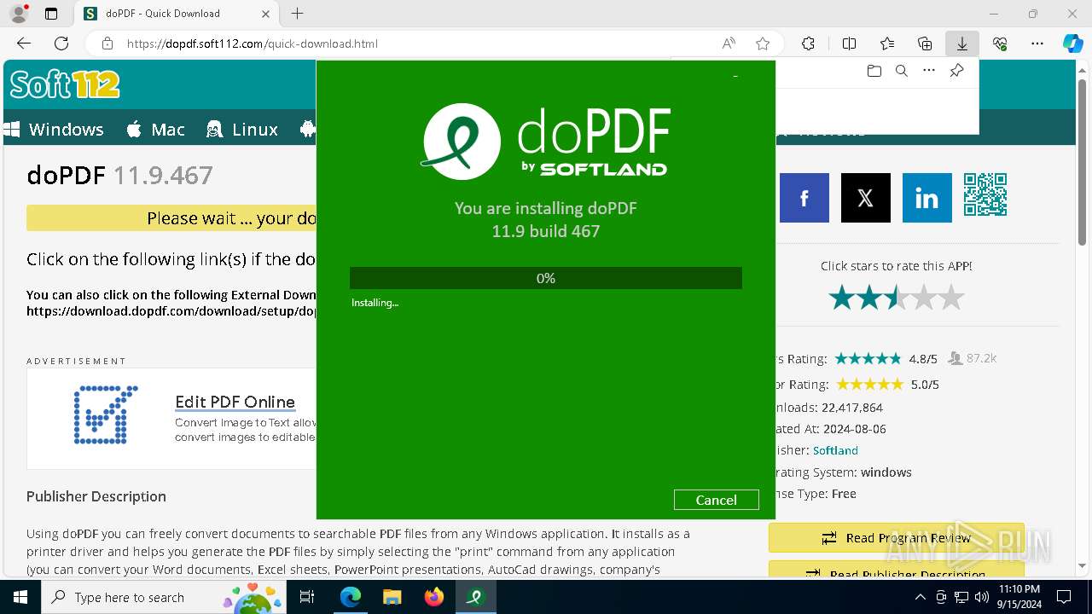Screen dimensions: 1092x614
Task: Open Softland publisher link
Action: (835, 450)
